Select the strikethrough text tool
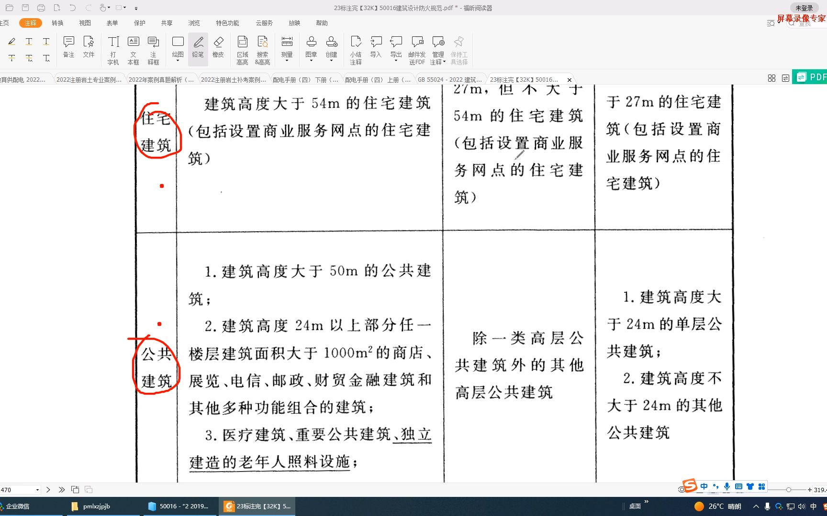827x516 pixels. 12,58
